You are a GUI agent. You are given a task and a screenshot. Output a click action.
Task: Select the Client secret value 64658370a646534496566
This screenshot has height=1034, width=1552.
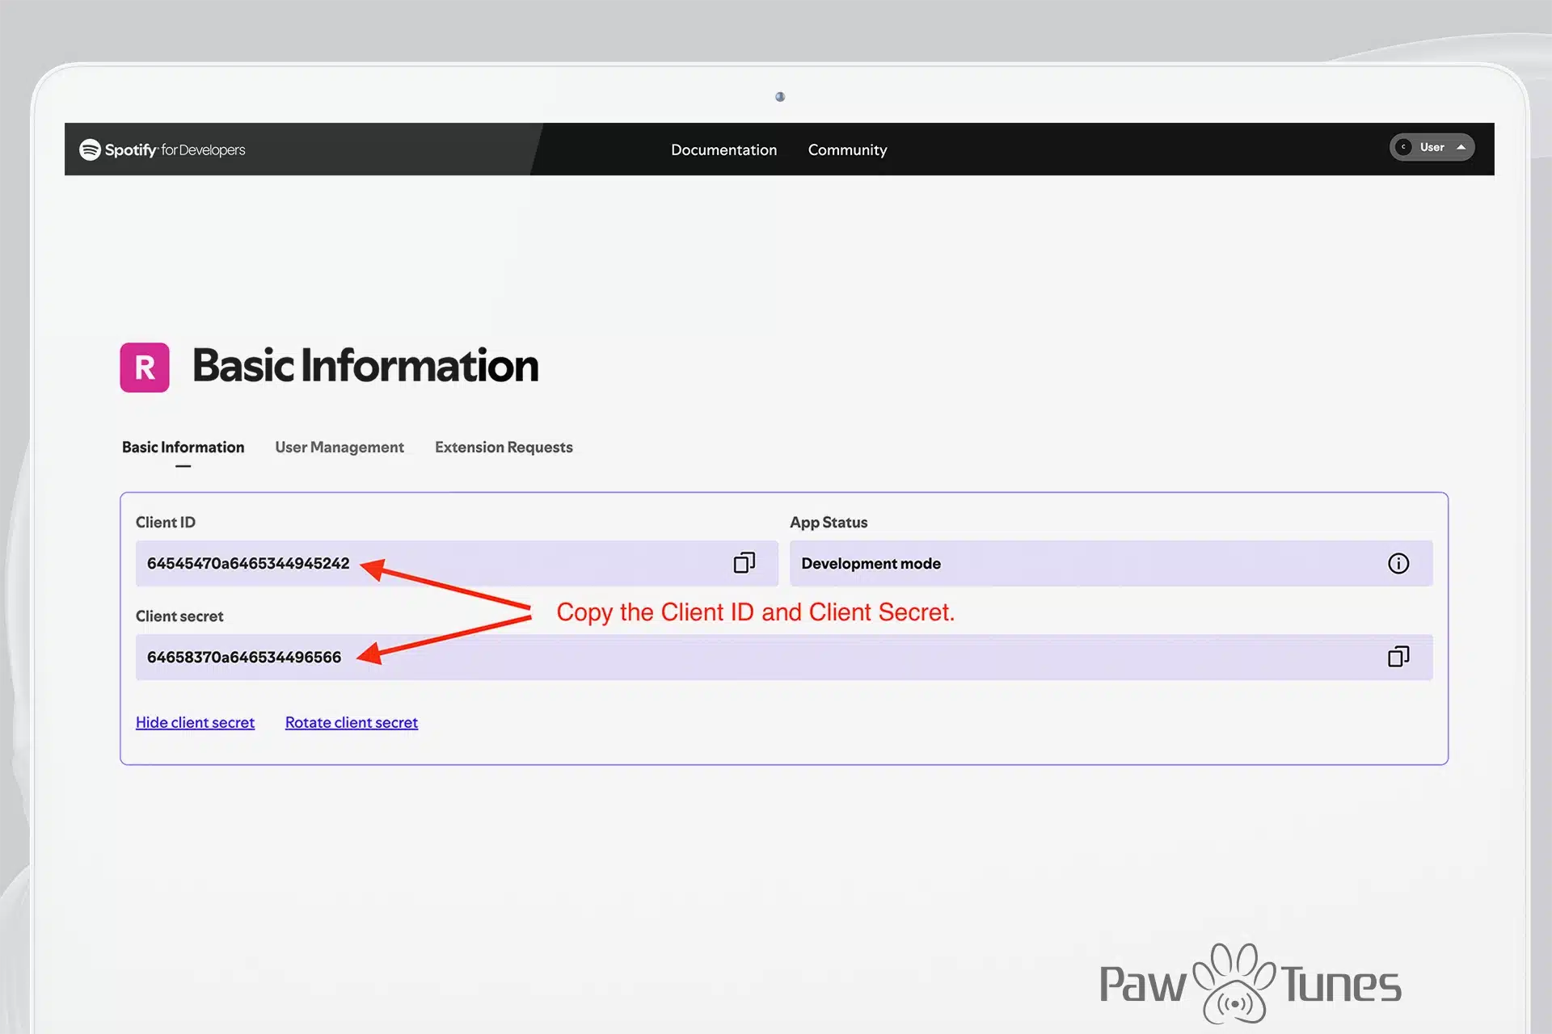click(244, 657)
